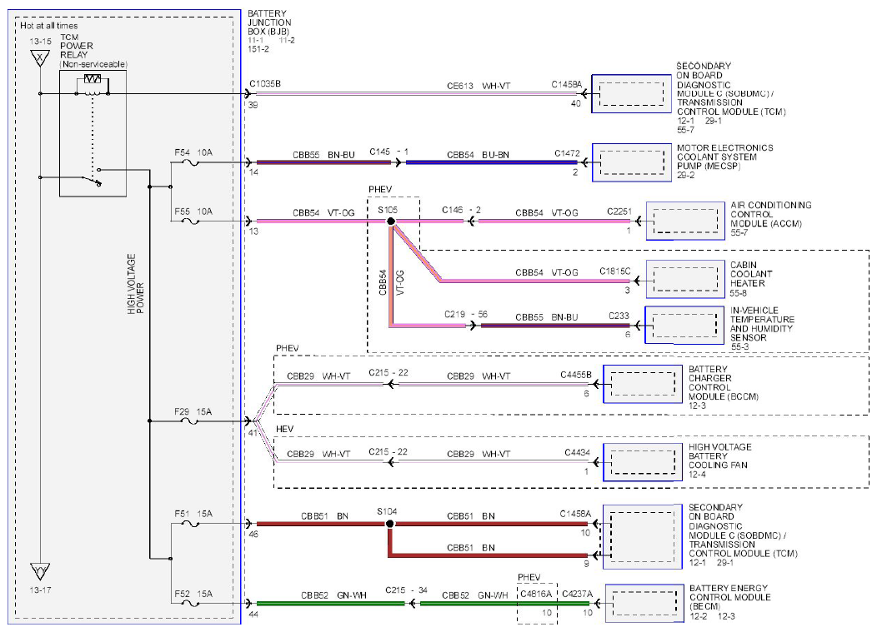Open the 12-4 battery cooling fan reference
The width and height of the screenshot is (877, 632).
697,475
